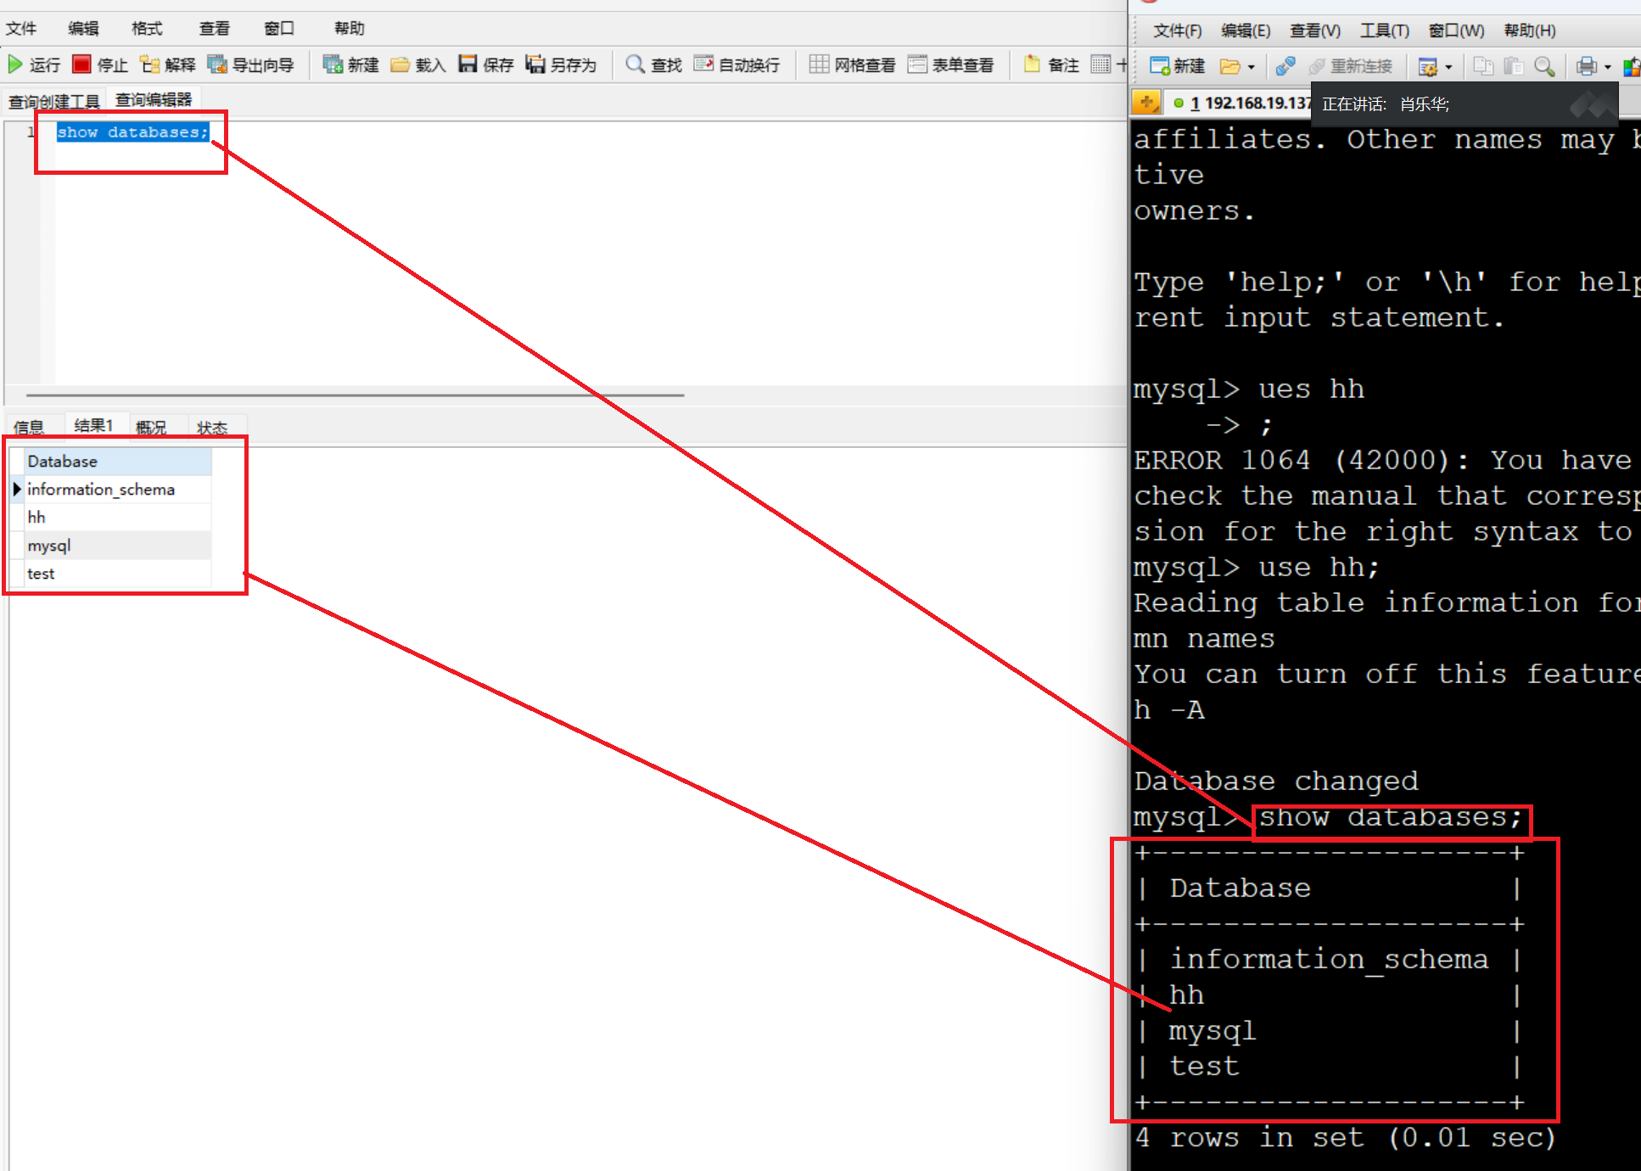Click the yellow add session tab icon
1641x1171 pixels.
pyautogui.click(x=1146, y=103)
